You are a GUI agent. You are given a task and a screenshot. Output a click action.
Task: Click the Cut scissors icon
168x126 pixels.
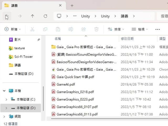pyautogui.click(x=32, y=29)
